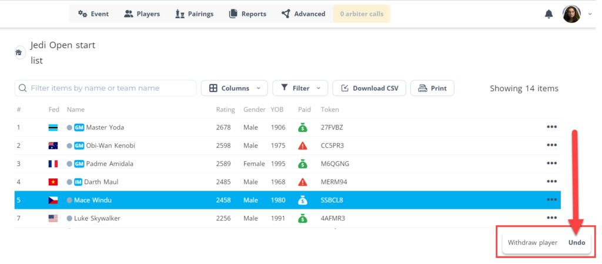Click rating 2678

(223, 127)
